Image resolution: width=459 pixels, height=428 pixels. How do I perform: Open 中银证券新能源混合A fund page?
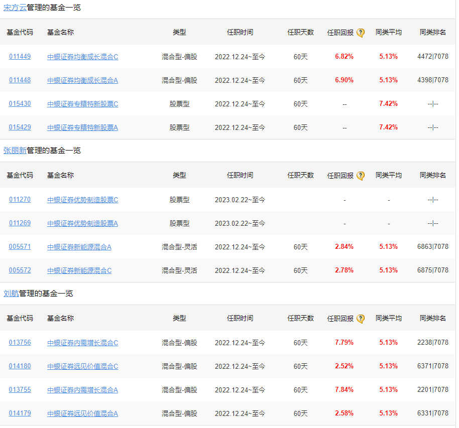(x=79, y=247)
